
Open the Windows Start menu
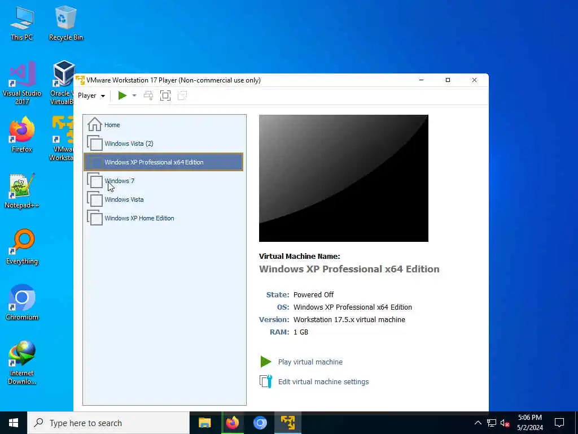[14, 423]
